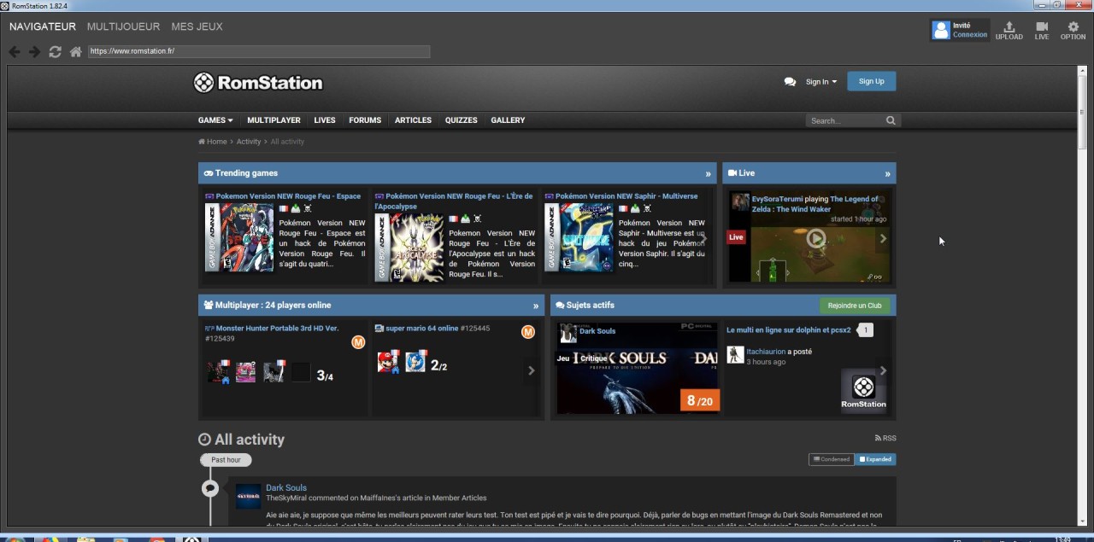Switch activity view to Condensed
The width and height of the screenshot is (1094, 542).
click(831, 459)
